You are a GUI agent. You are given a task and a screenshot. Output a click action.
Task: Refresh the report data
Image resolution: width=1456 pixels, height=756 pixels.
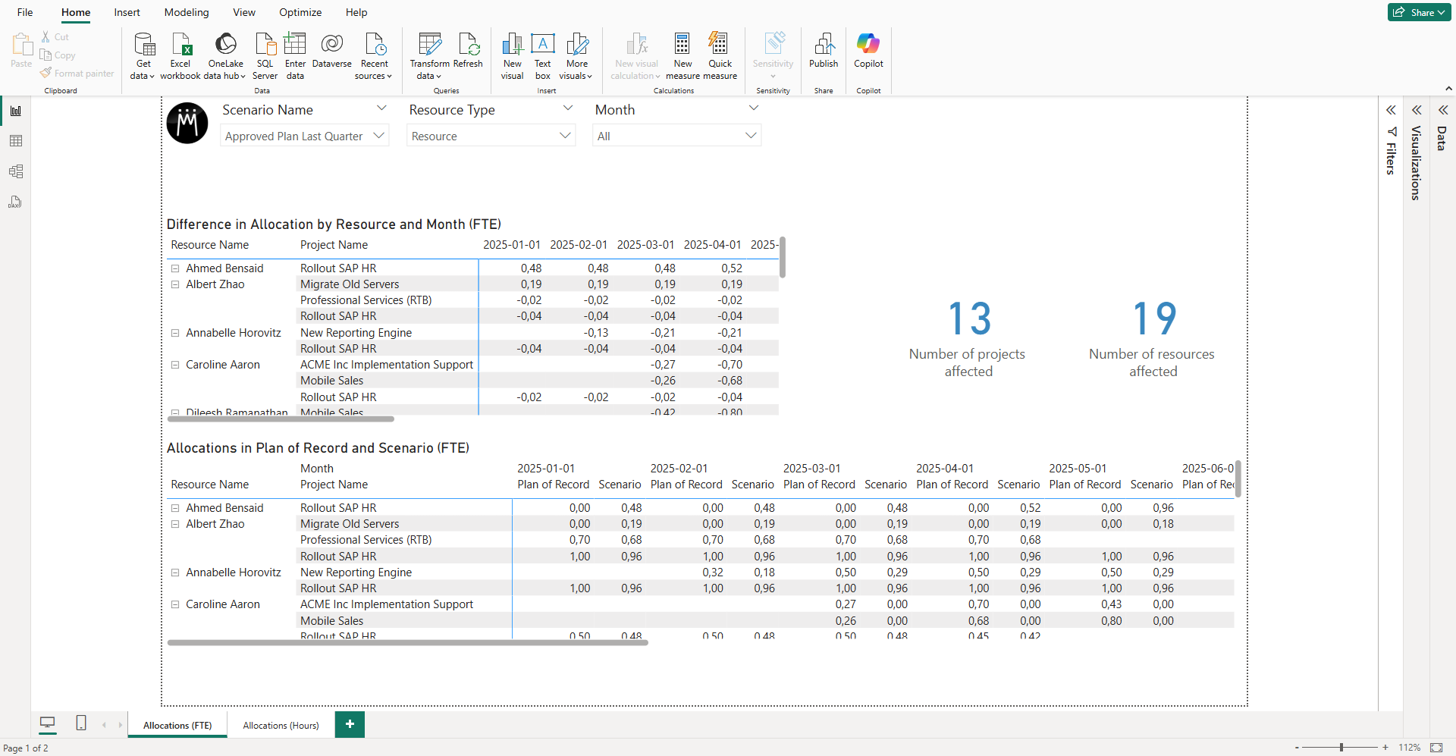(x=468, y=50)
